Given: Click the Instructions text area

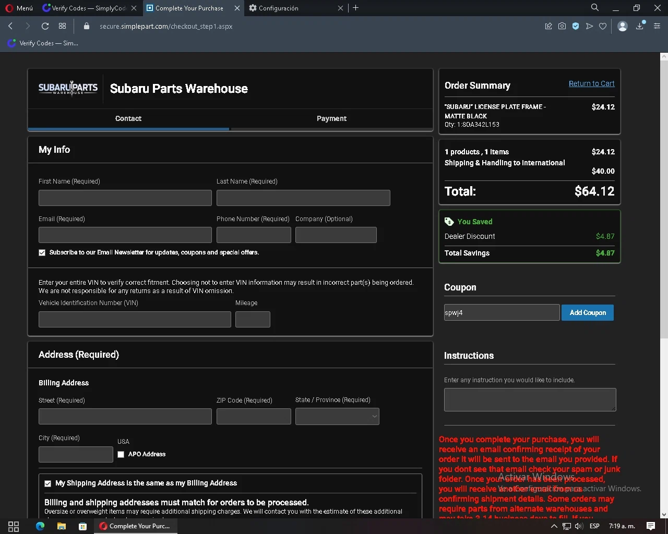Looking at the screenshot, I should tap(530, 399).
